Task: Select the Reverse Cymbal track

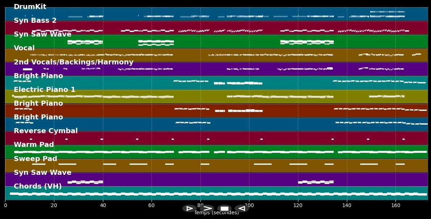Action: (216, 138)
